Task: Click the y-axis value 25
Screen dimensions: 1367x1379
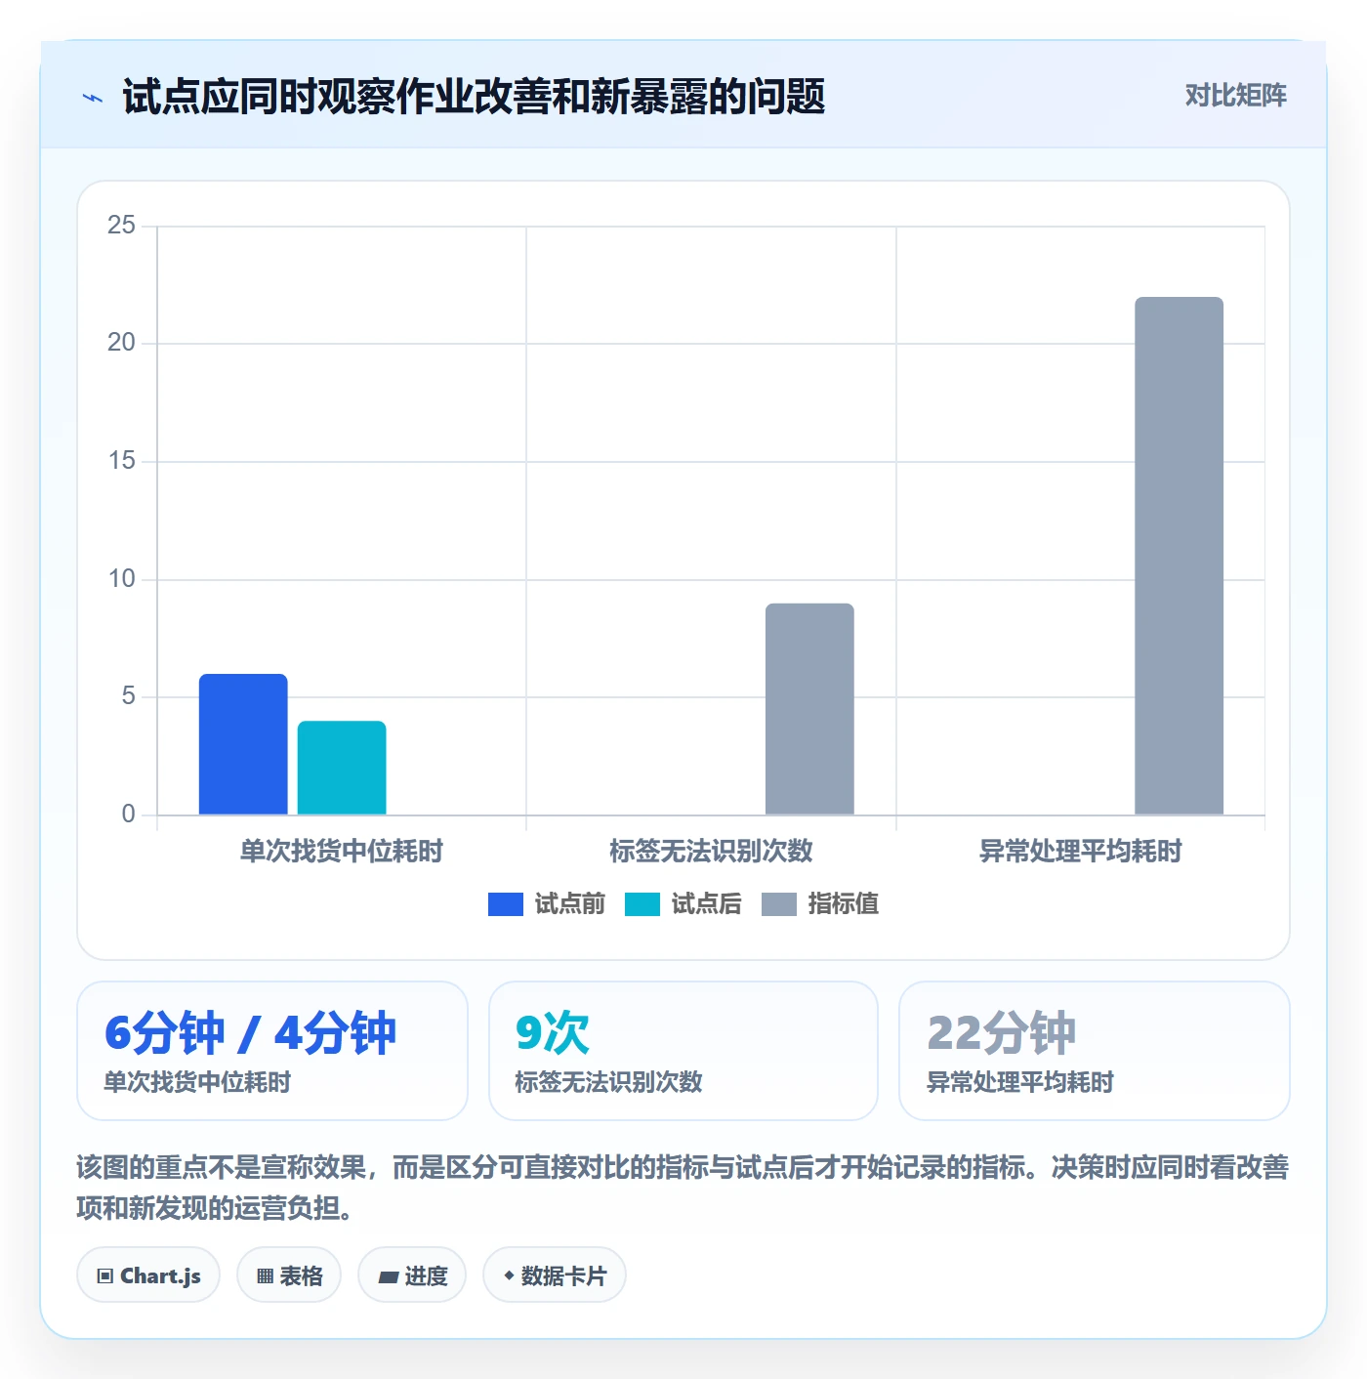Action: (122, 226)
